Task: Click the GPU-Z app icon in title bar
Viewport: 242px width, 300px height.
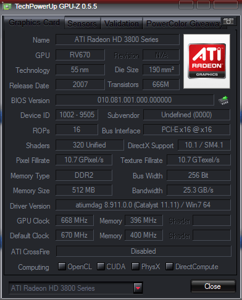Action: (7, 6)
